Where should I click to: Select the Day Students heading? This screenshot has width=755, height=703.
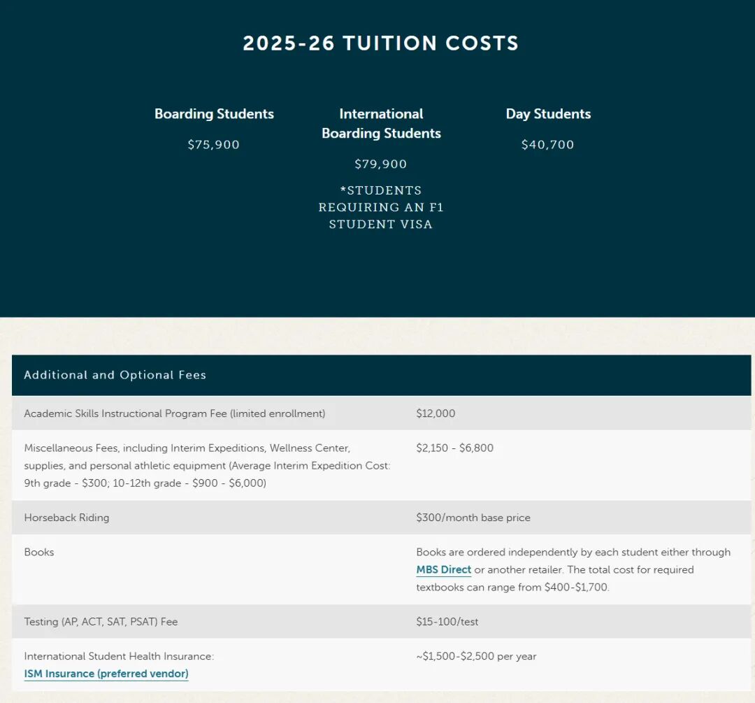(x=548, y=114)
